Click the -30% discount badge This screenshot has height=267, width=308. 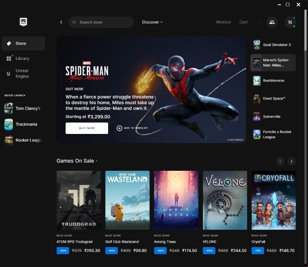coord(63,251)
